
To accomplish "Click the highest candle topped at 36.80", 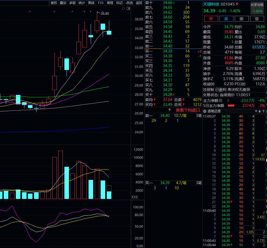I will 97,25.
